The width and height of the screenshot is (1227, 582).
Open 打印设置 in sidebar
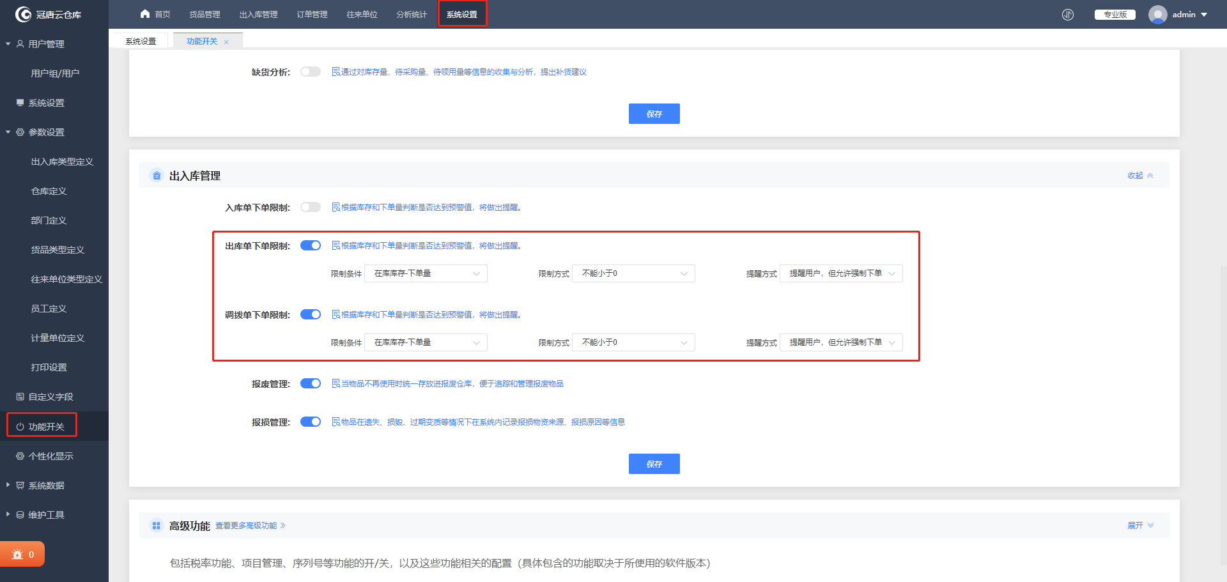(49, 367)
